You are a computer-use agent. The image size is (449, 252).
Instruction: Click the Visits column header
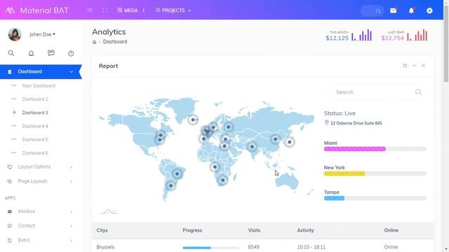click(x=254, y=230)
